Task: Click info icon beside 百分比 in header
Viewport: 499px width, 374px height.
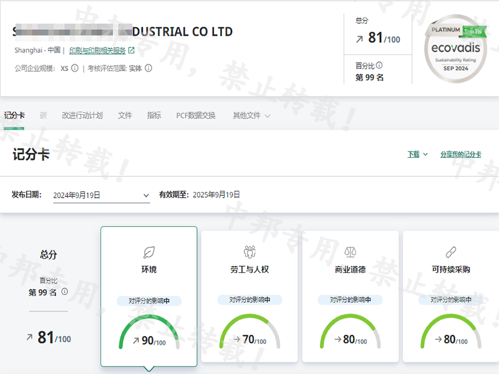Action: click(379, 65)
